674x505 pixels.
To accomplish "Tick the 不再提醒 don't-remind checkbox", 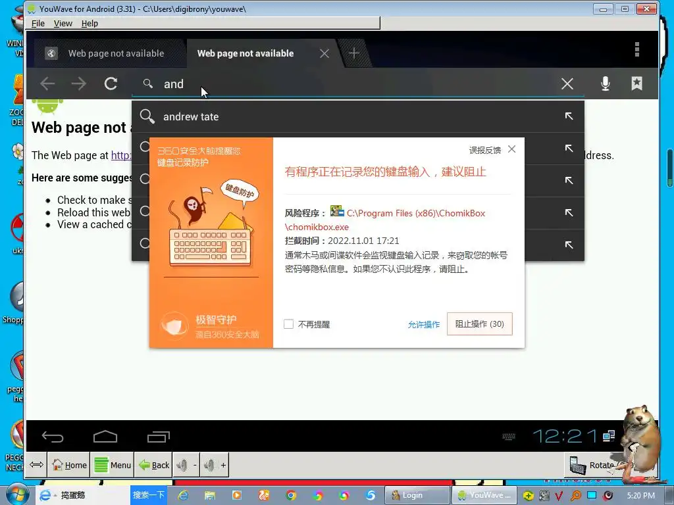I will [x=288, y=324].
